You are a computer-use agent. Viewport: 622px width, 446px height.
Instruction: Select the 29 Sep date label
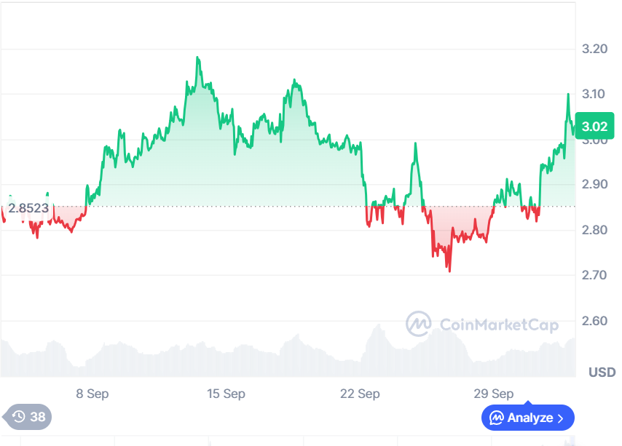coord(493,394)
